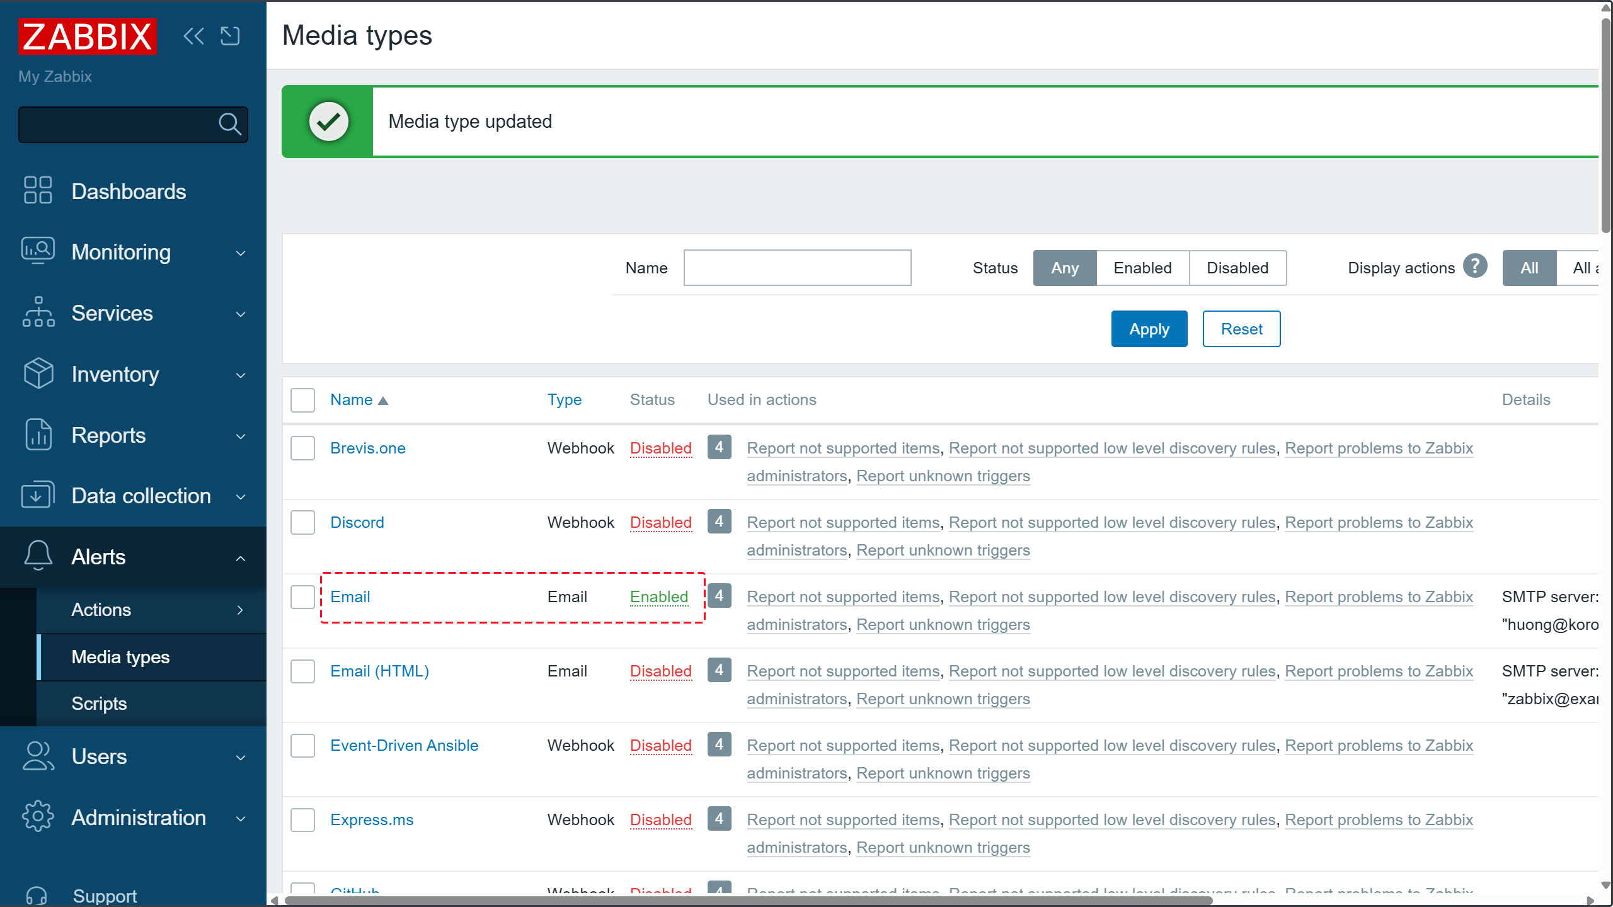
Task: Collapse the sidebar with double-arrow icon
Action: pyautogui.click(x=193, y=36)
